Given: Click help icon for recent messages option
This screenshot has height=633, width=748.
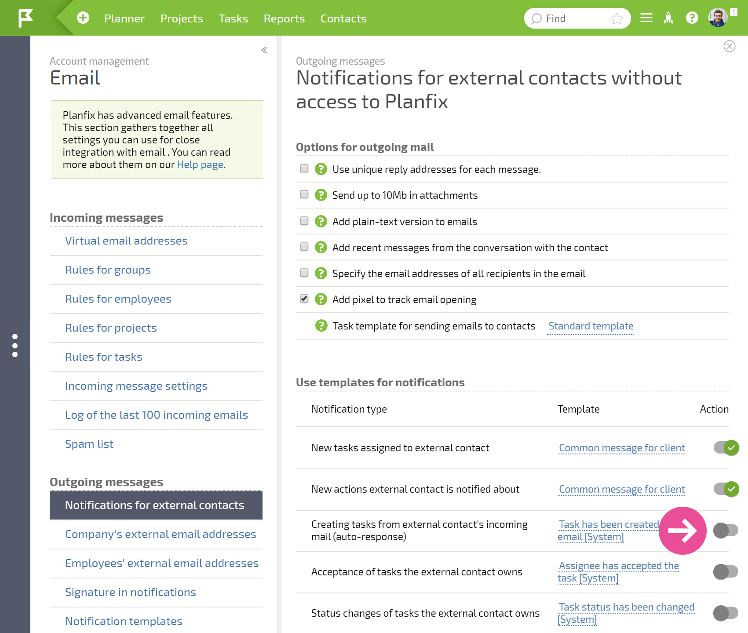Looking at the screenshot, I should point(321,247).
